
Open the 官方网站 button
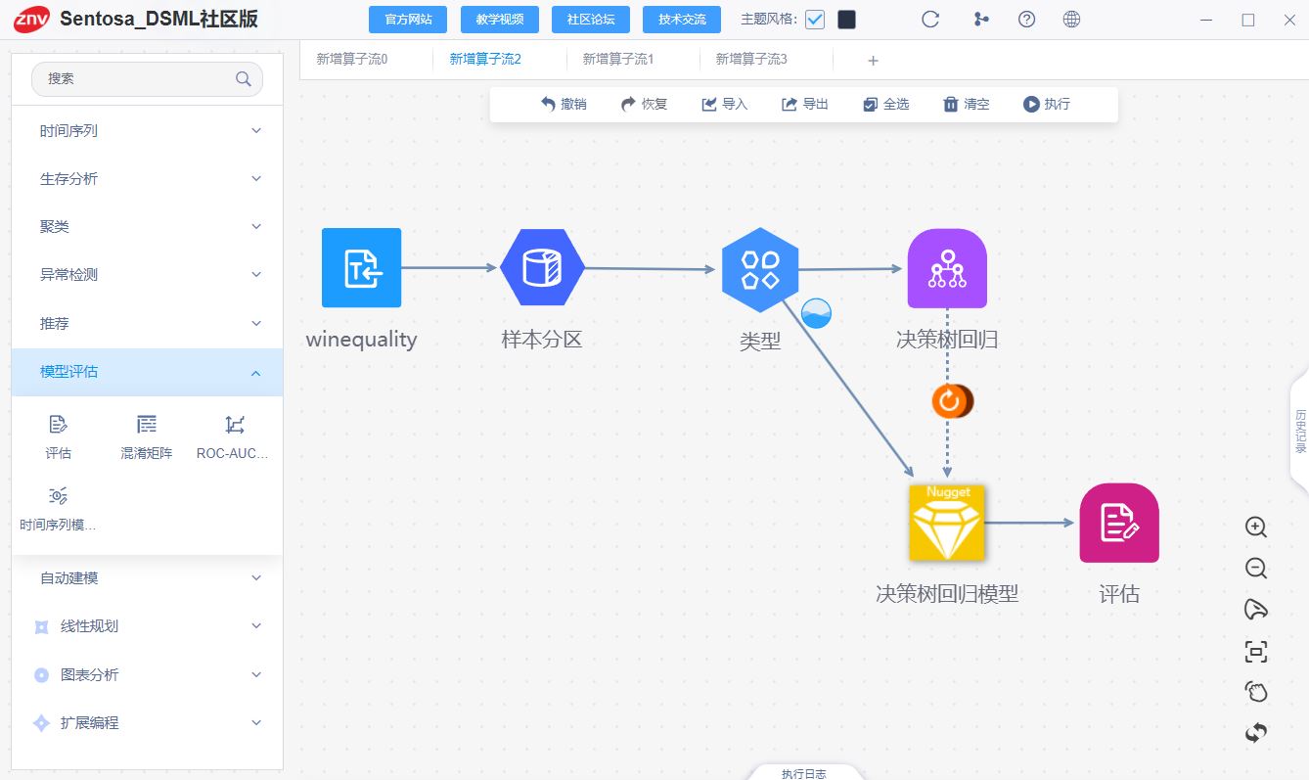click(408, 20)
